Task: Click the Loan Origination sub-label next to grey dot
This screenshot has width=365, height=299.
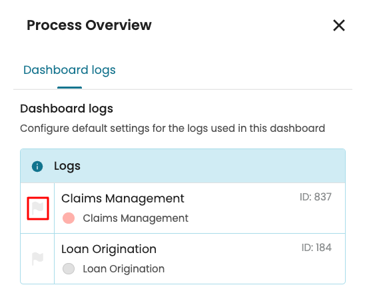Action: (124, 269)
